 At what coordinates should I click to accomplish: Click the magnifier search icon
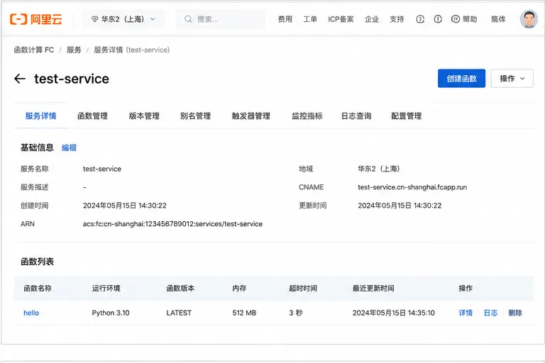(x=188, y=19)
